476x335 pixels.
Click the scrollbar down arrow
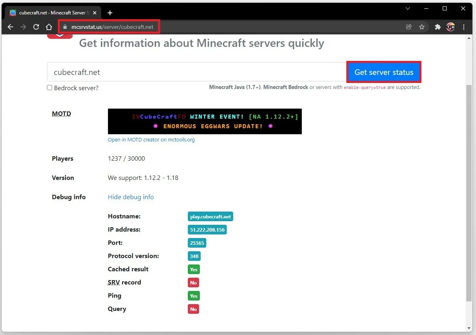pyautogui.click(x=469, y=328)
